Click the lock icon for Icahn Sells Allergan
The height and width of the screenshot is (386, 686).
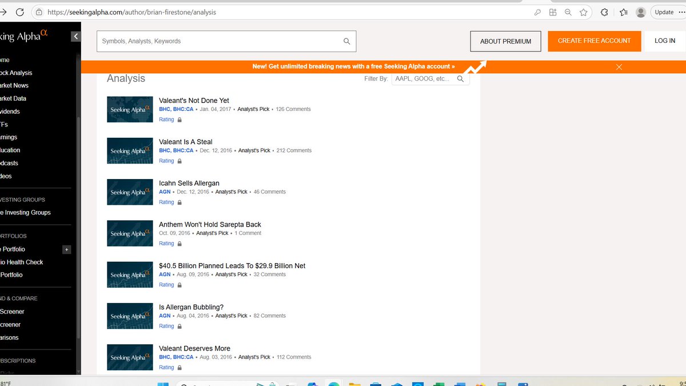click(x=180, y=202)
